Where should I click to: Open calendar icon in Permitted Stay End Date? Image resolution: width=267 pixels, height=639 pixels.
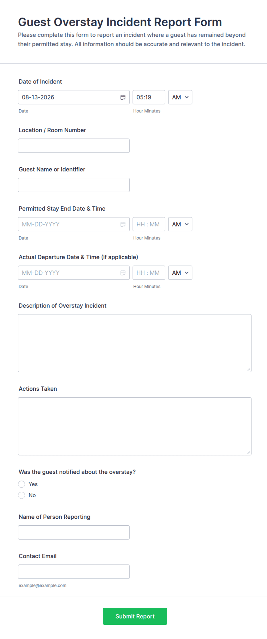[123, 224]
